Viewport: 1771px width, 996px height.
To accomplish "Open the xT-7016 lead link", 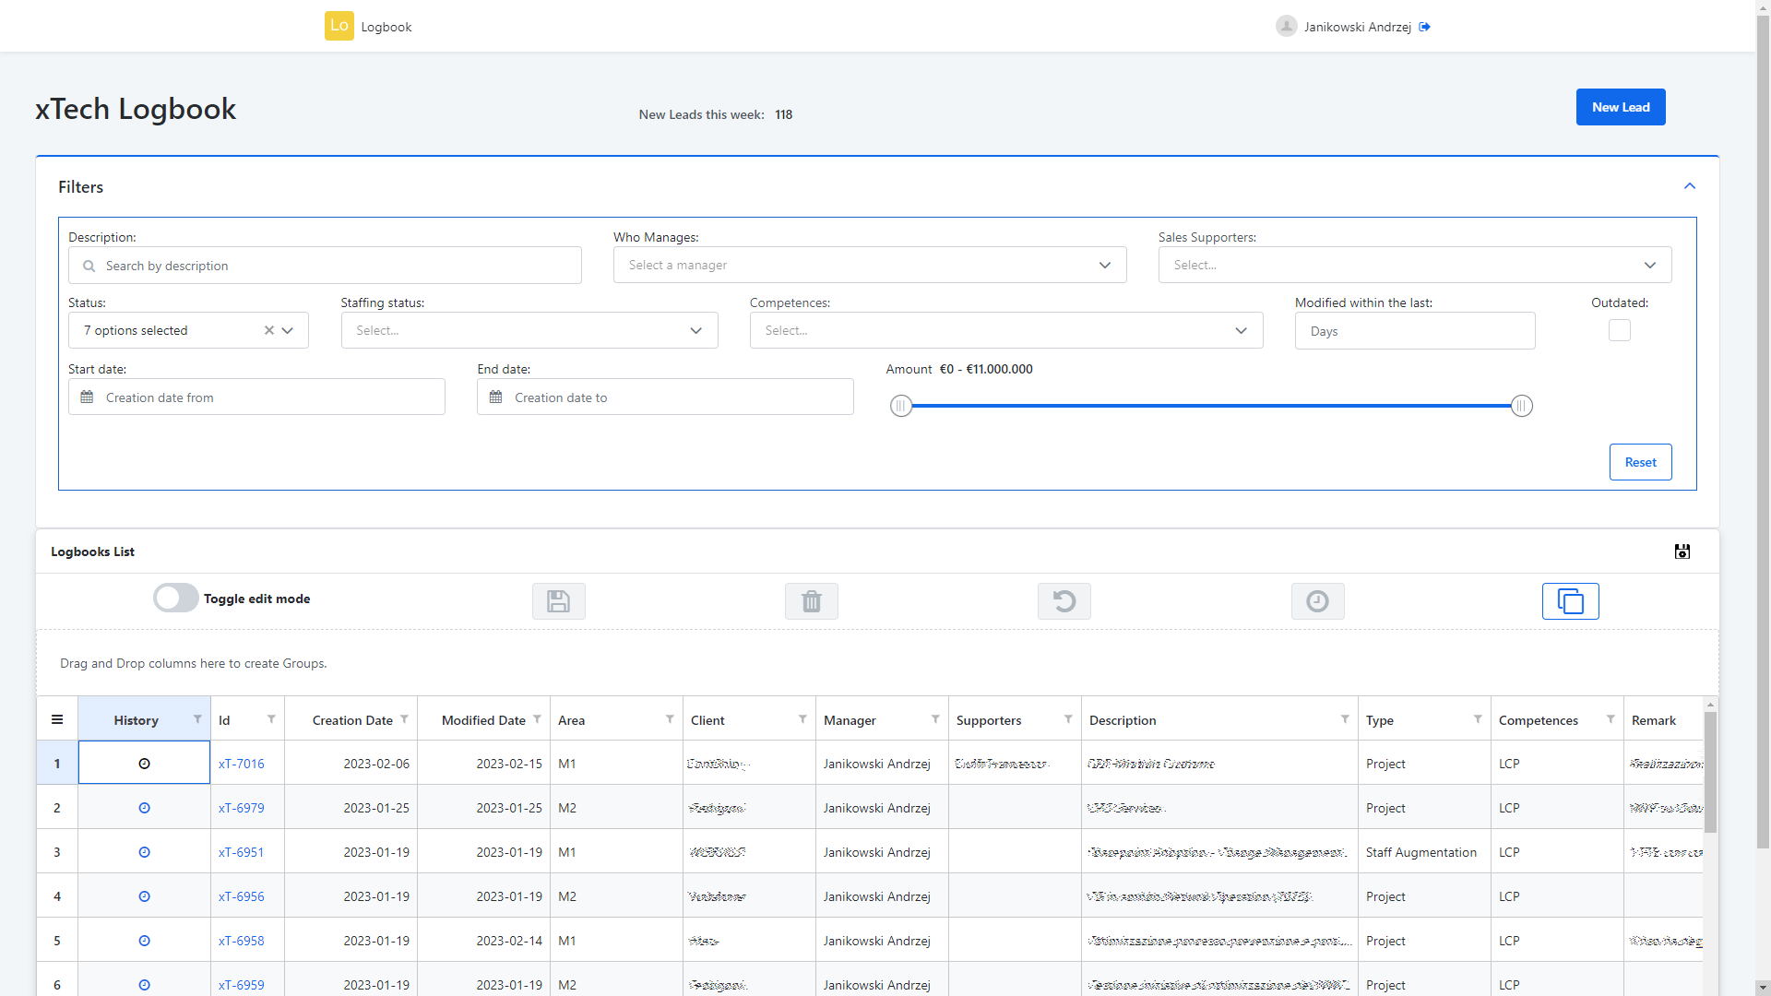I will pyautogui.click(x=241, y=764).
